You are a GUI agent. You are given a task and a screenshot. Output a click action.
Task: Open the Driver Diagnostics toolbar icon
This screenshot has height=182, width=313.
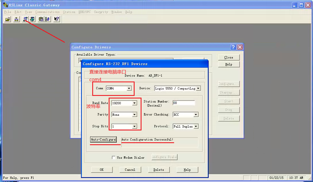(x=32, y=19)
